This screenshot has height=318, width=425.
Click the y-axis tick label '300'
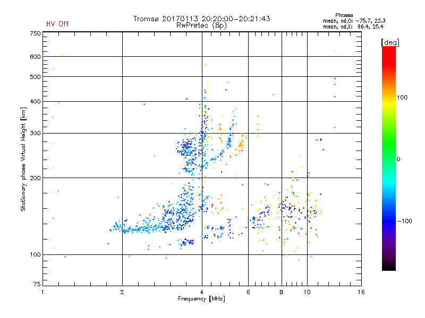coord(36,134)
